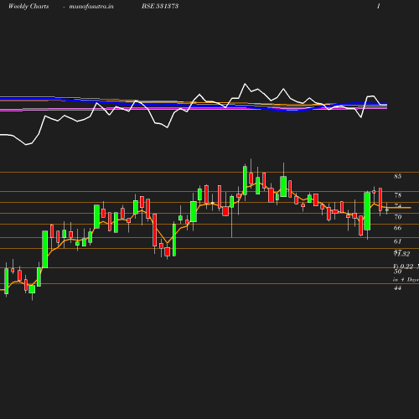Screen dimensions: 419x419
Task: Click the price level label 85
Action: click(x=397, y=176)
